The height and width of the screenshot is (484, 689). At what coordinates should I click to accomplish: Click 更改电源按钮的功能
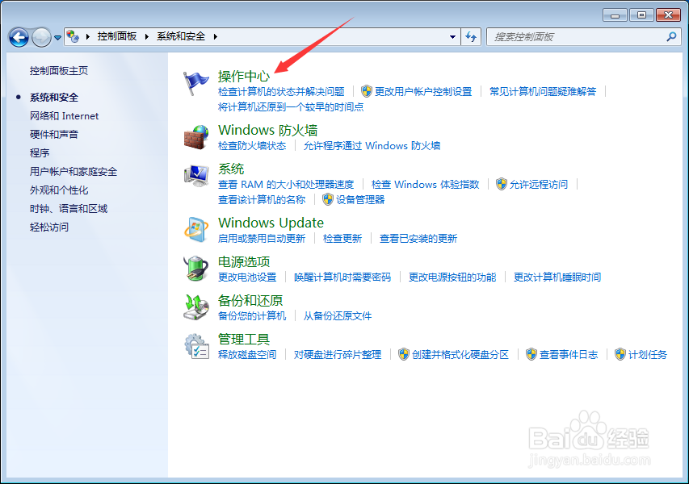452,277
